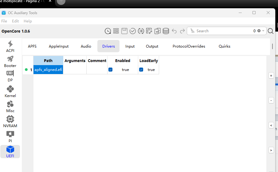Redo the last change
Image resolution: width=278 pixels, height=172 pixels.
coord(182,31)
